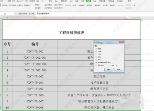Screen dimensions: 154x111
Task: Click the highlighted 视图 ribbon tab
Action: (89, 1)
